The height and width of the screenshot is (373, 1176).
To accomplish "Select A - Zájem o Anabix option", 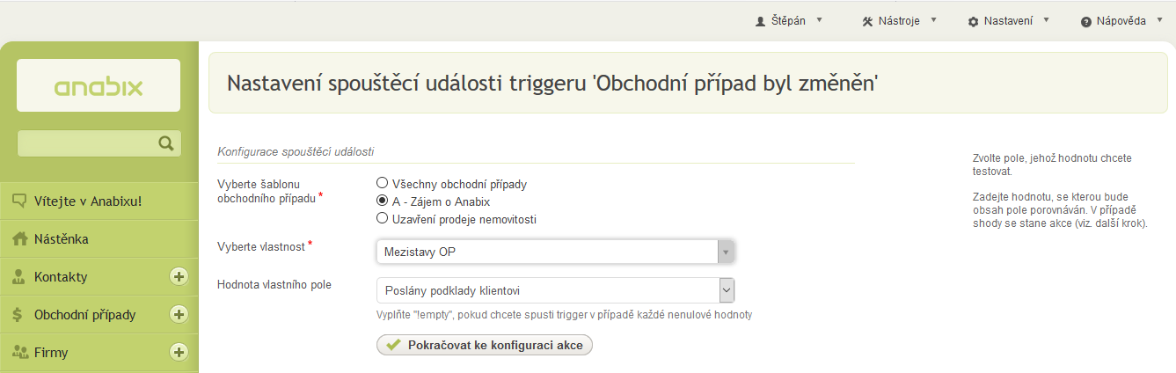I will pos(382,201).
